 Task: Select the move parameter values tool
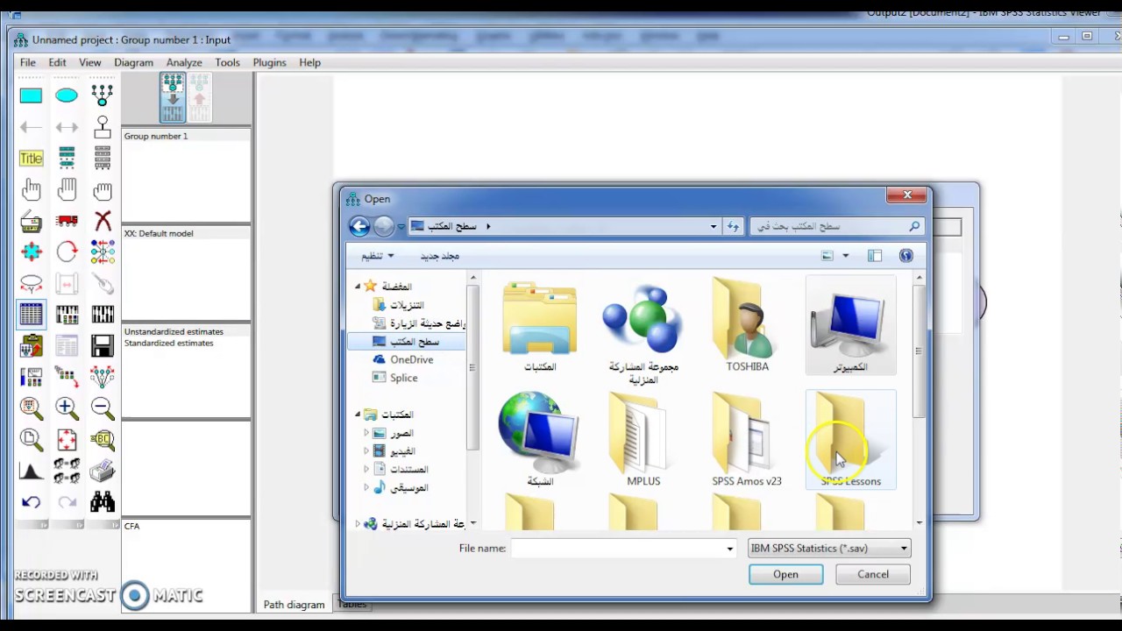point(31,284)
